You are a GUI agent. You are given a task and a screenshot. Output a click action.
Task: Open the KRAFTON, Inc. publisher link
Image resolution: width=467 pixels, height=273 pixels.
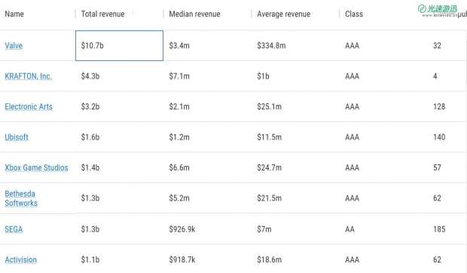[x=29, y=76]
